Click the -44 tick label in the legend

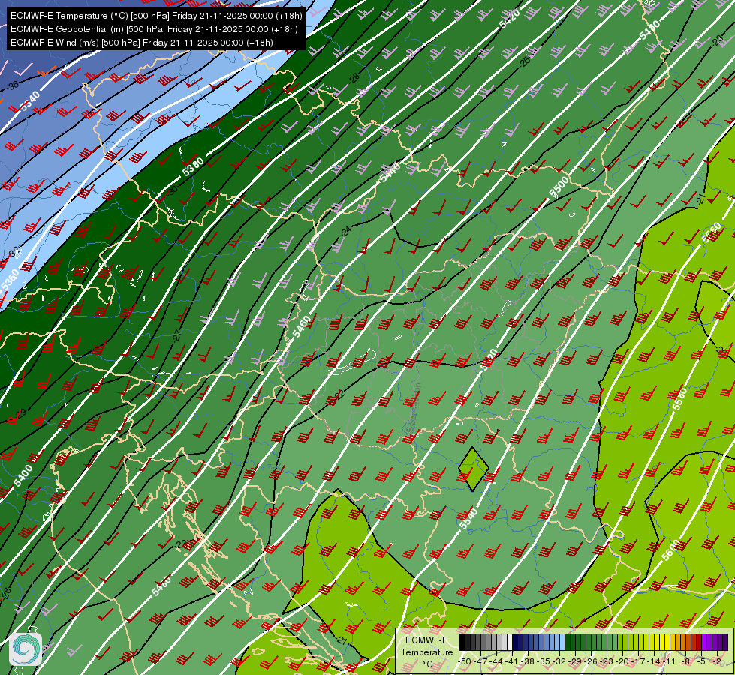coord(496,661)
